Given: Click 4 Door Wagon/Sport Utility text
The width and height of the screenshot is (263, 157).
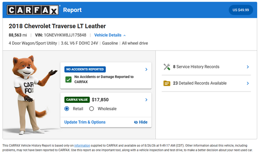Looking at the screenshot, I should coord(33,43).
